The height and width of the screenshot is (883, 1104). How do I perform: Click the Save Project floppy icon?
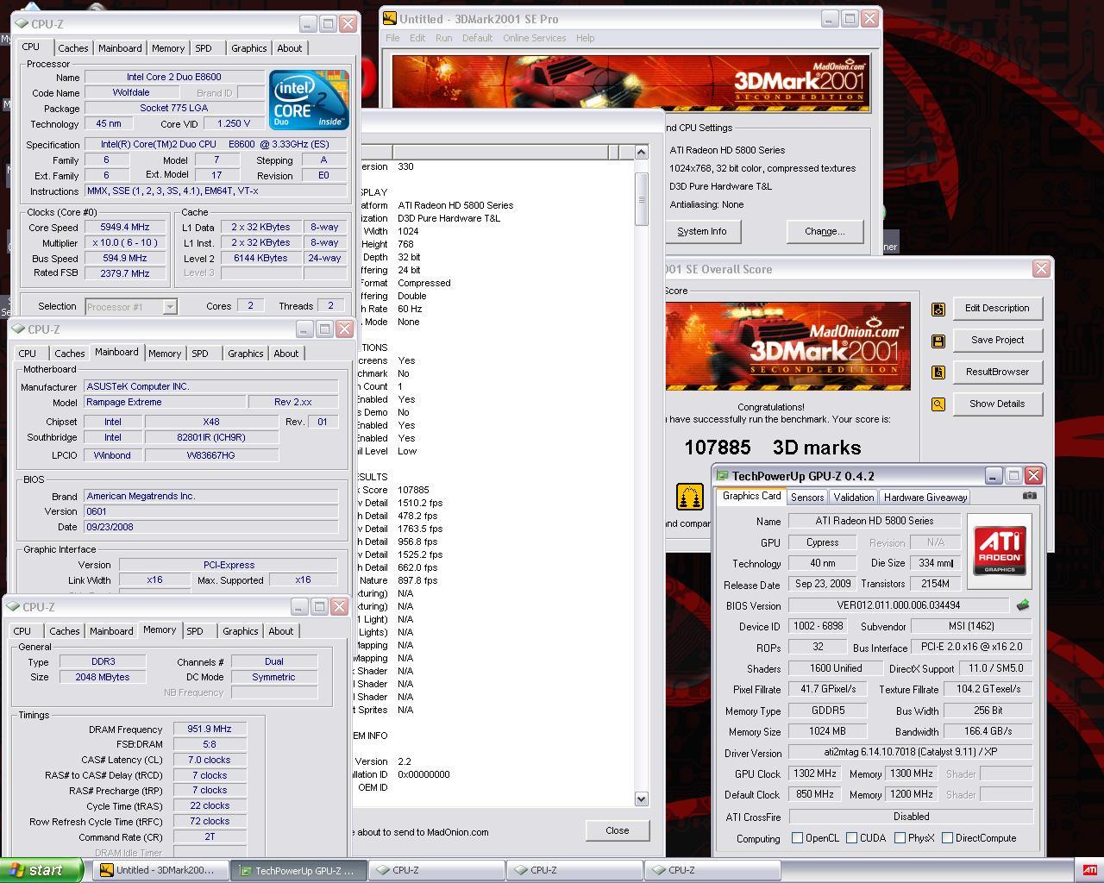pos(938,341)
